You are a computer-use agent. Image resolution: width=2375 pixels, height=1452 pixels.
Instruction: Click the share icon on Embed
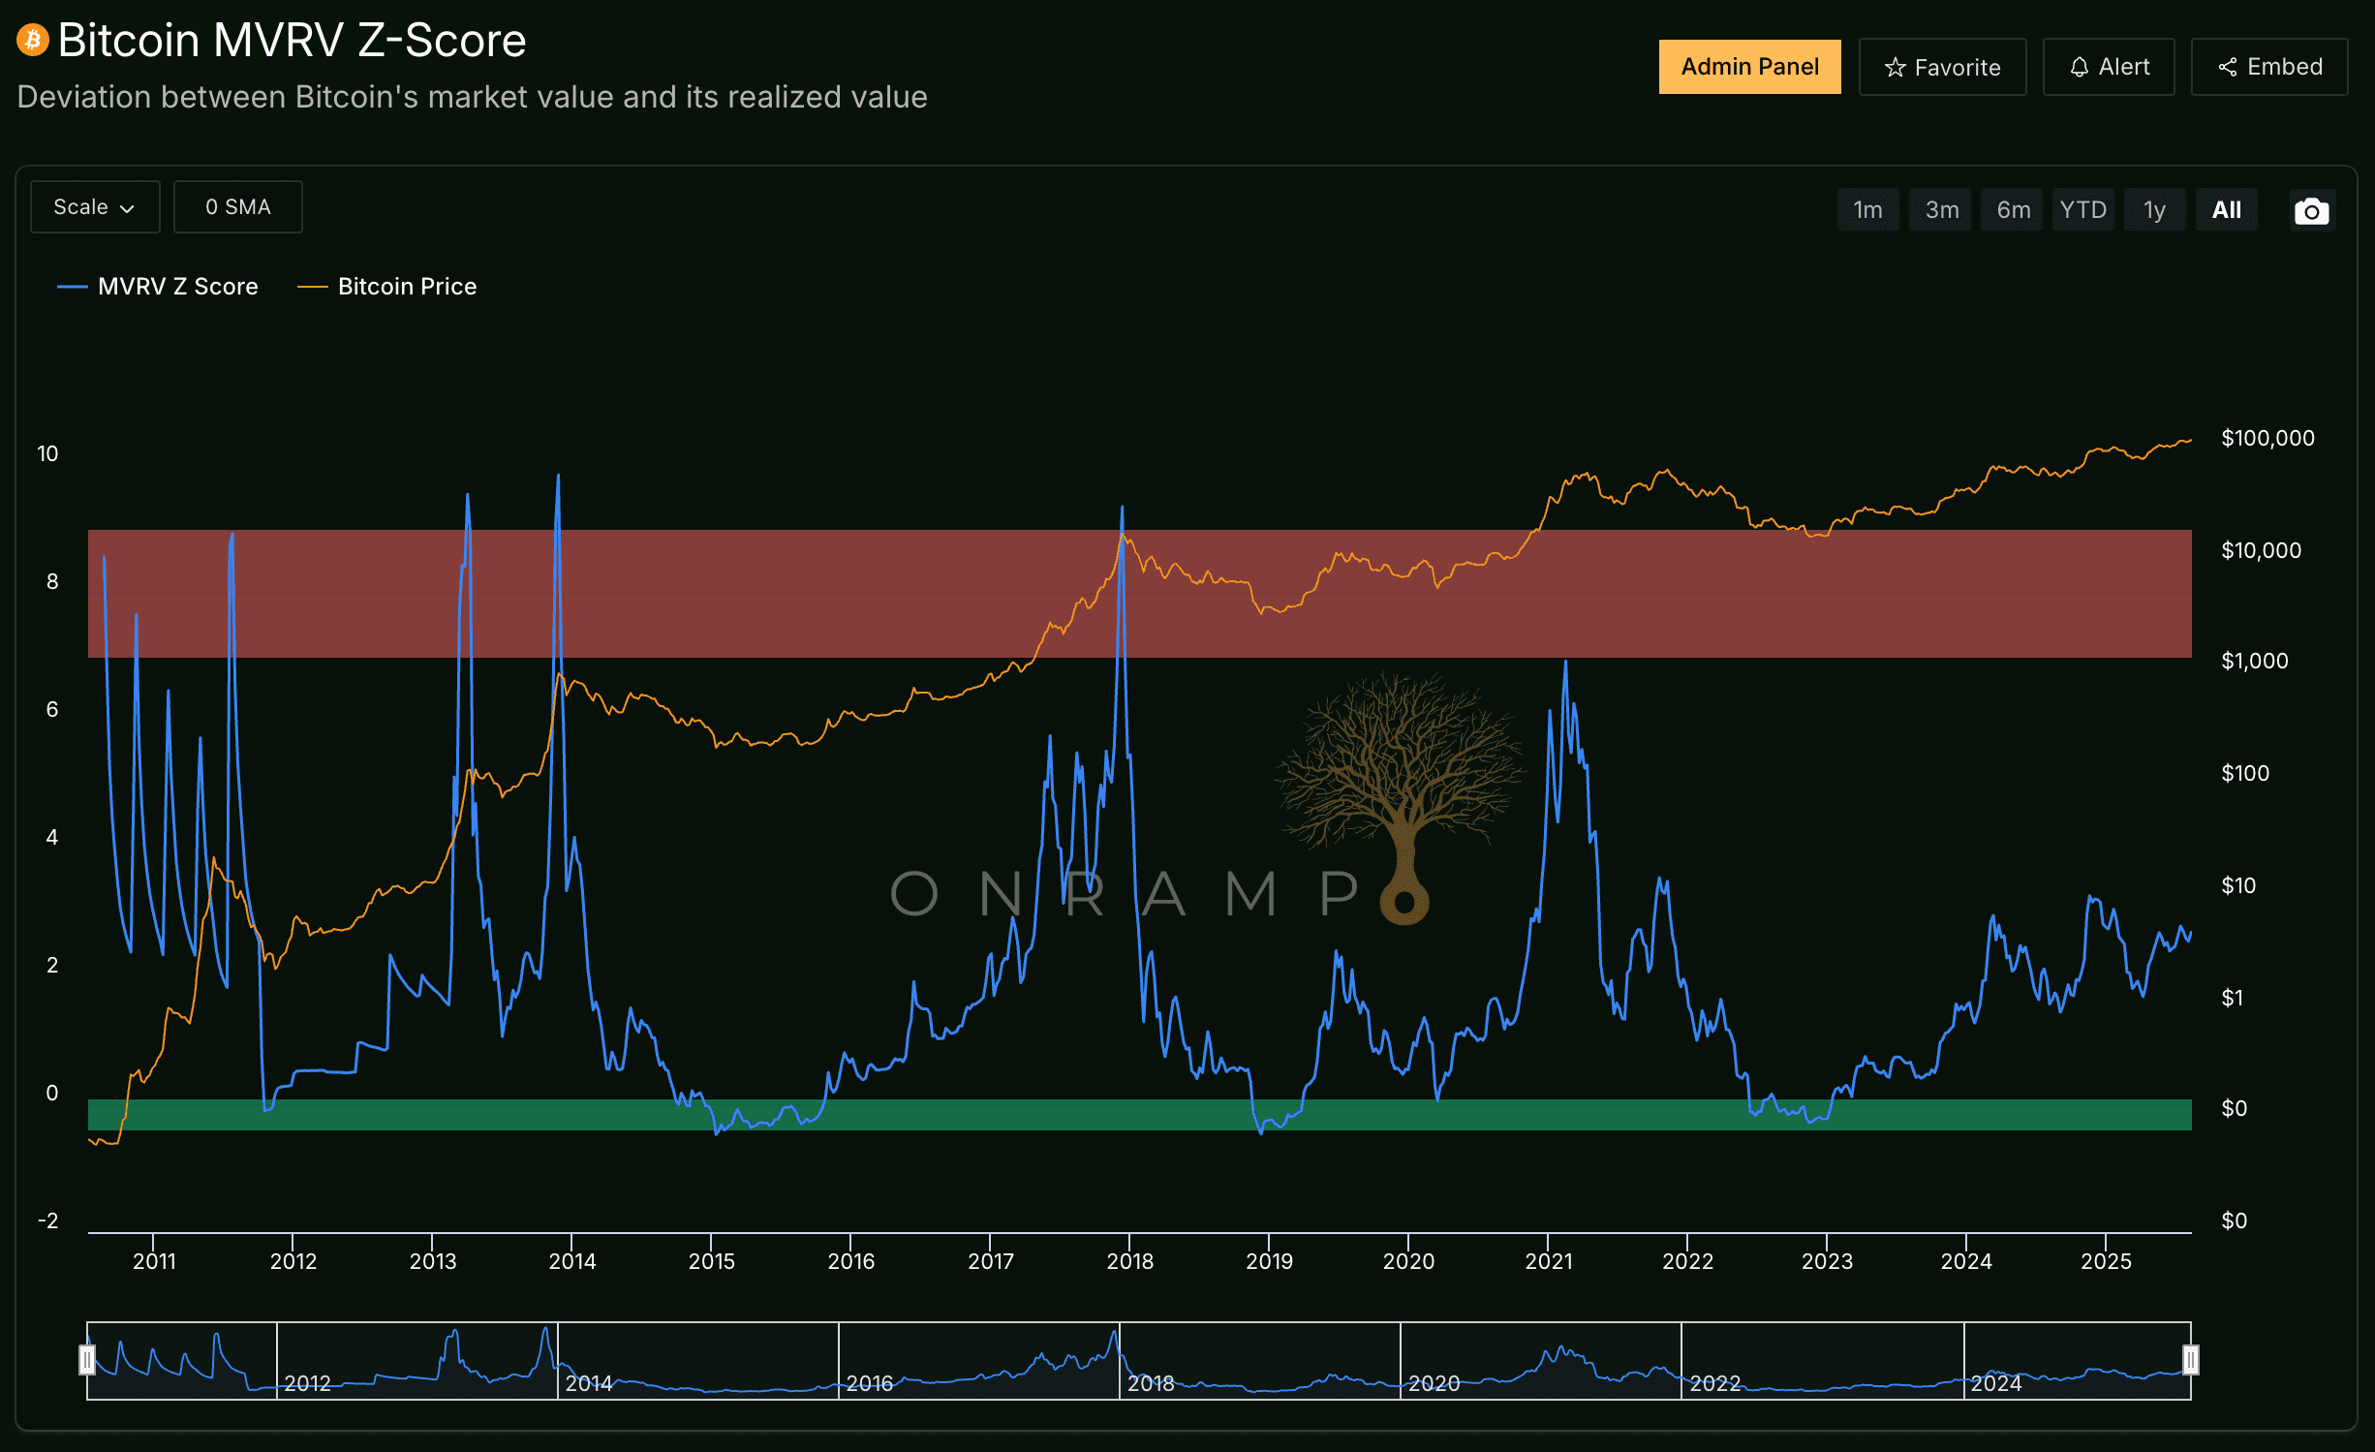pyautogui.click(x=2227, y=67)
